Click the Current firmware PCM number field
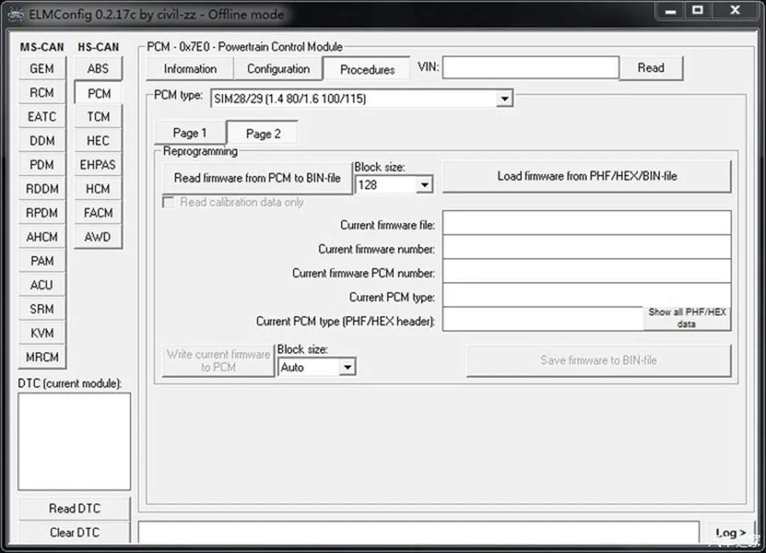The width and height of the screenshot is (766, 553). pos(587,271)
